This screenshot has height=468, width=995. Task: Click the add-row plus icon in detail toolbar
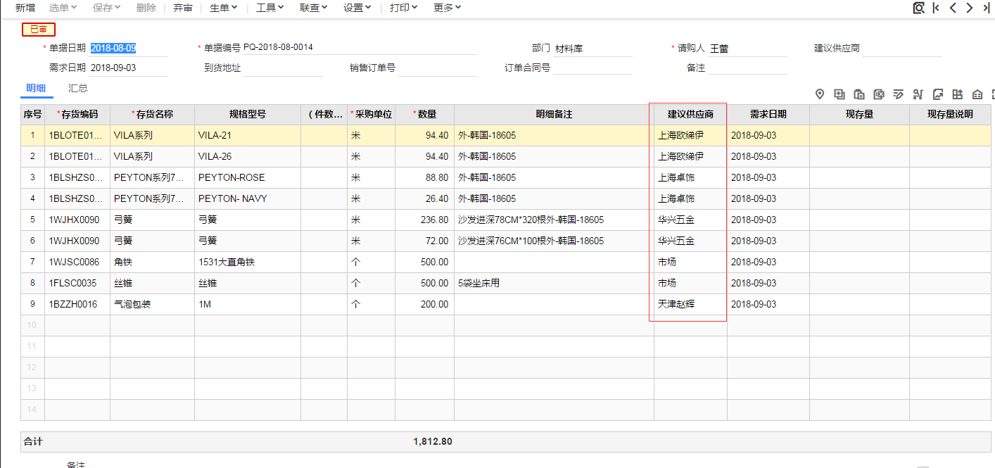pyautogui.click(x=839, y=94)
